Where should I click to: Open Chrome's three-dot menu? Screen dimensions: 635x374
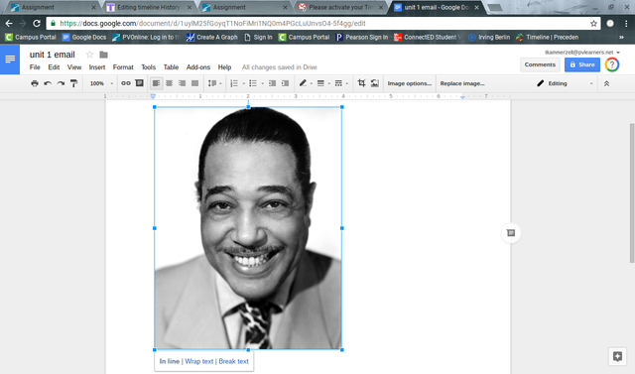(626, 24)
